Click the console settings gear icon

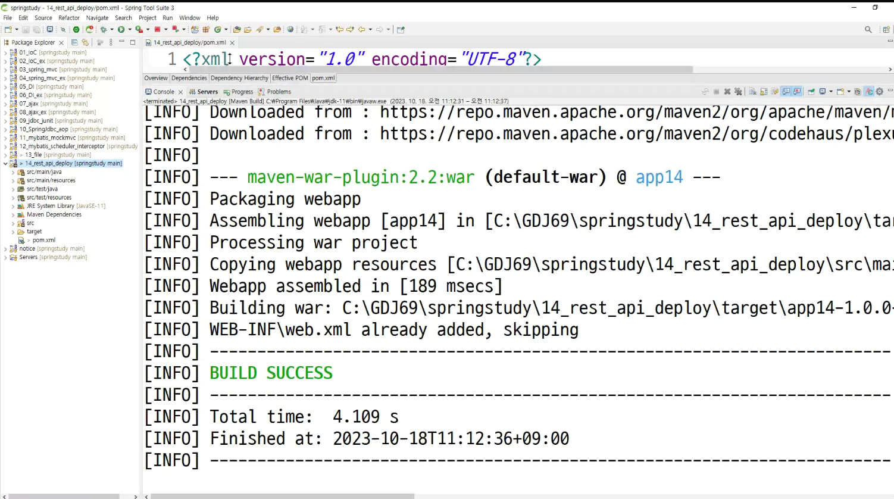[x=879, y=92]
